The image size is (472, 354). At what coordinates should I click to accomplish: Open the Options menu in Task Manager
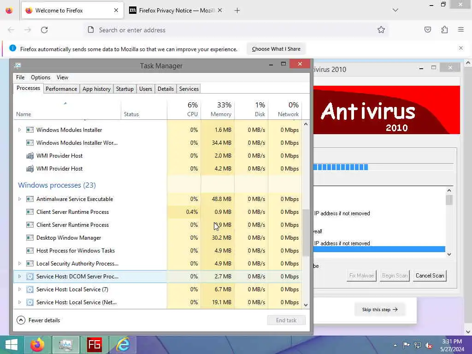tap(41, 77)
